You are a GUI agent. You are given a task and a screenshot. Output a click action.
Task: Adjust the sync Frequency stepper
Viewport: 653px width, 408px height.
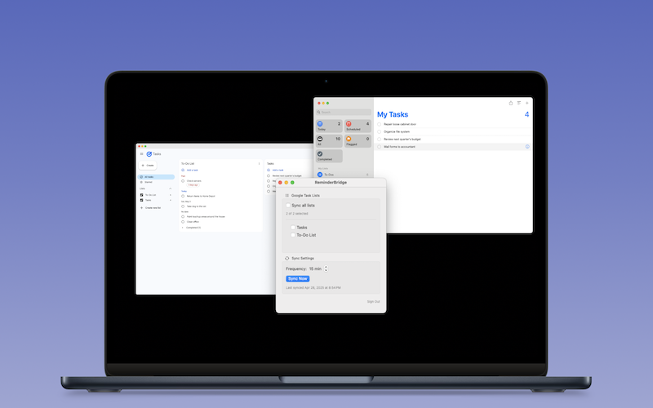[x=326, y=268]
